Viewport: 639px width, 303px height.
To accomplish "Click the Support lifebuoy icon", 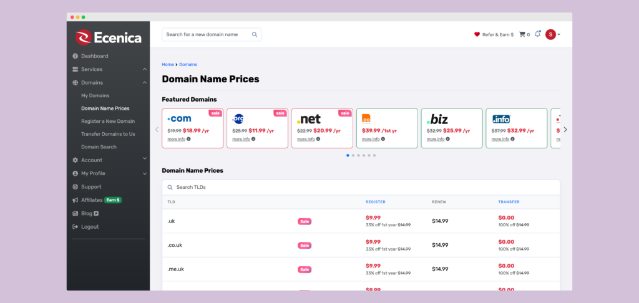I will 75,187.
